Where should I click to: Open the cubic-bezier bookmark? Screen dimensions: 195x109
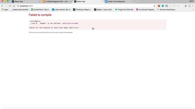[x=62, y=9]
